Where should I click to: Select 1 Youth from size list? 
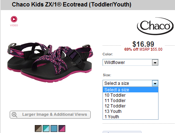pyautogui.click(x=131, y=117)
